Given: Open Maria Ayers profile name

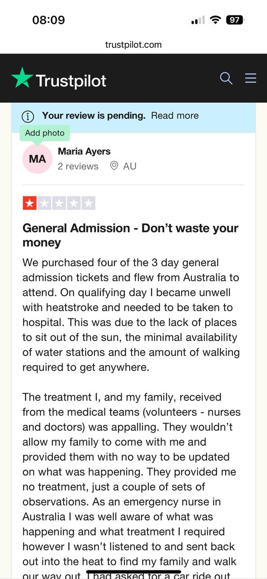Looking at the screenshot, I should [x=84, y=152].
